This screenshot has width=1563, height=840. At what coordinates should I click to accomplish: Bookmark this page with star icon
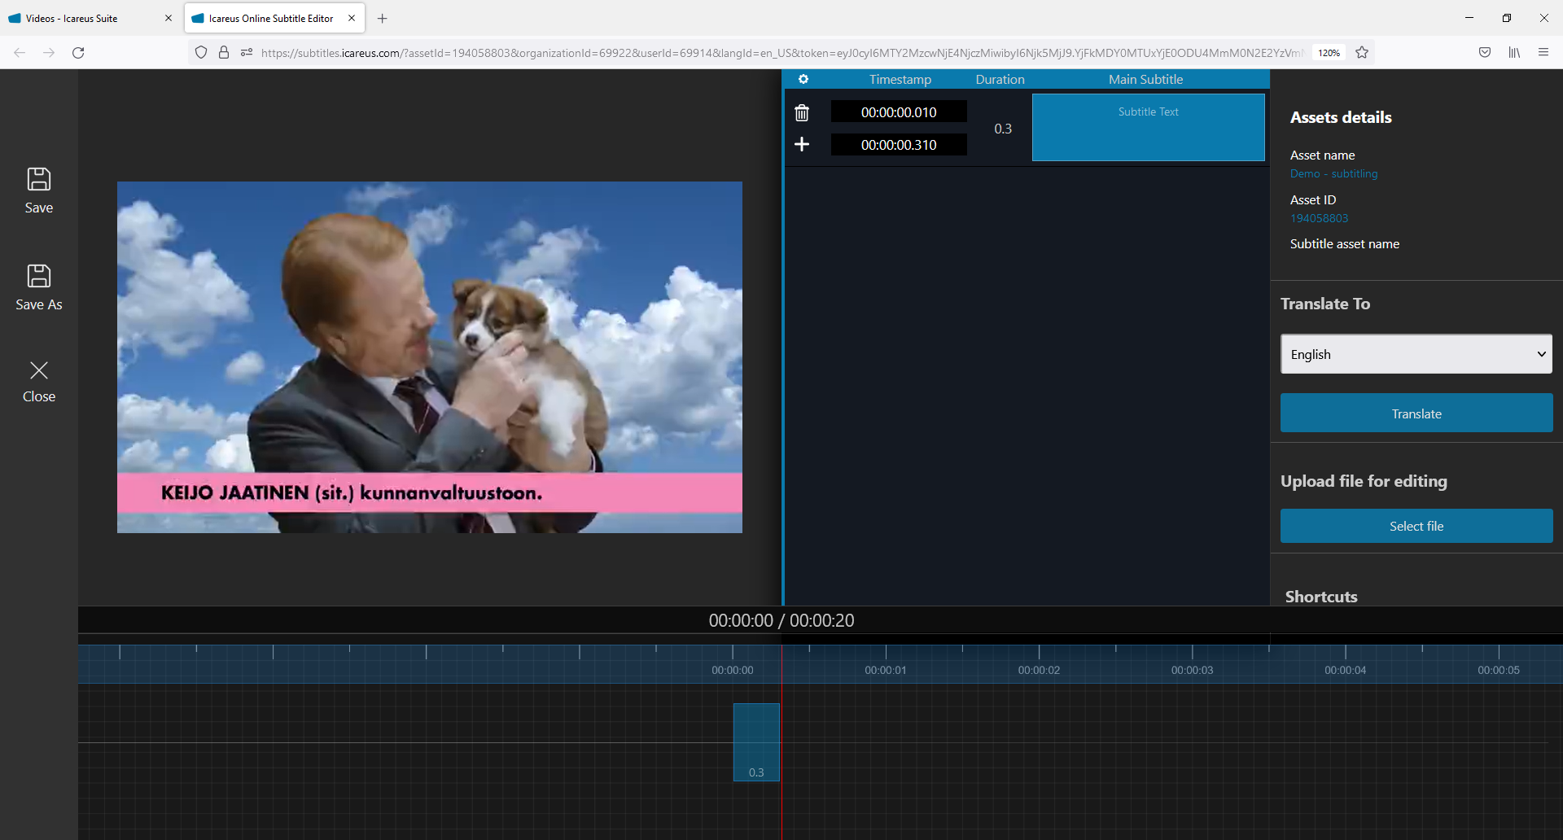(1362, 53)
